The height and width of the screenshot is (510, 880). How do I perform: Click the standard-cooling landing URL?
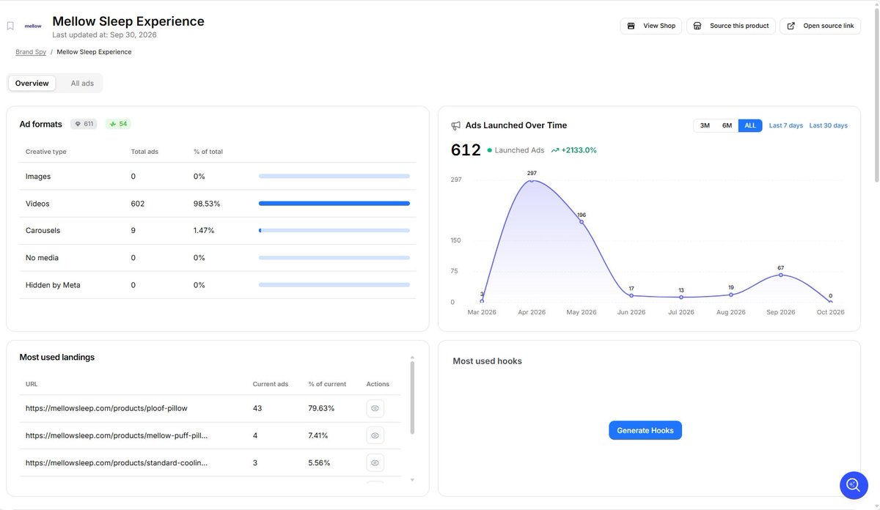pos(117,463)
